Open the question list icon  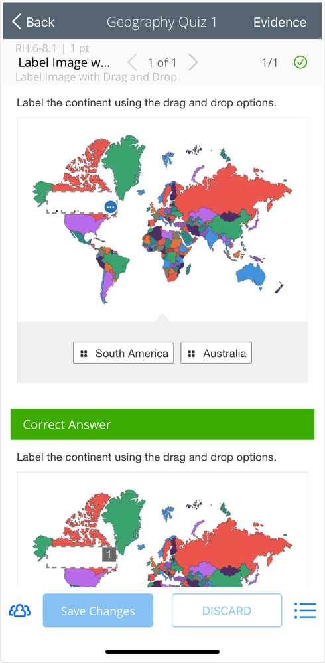305,611
